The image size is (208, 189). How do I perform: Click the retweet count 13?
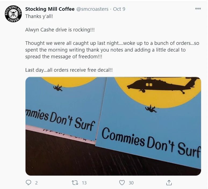84,183
